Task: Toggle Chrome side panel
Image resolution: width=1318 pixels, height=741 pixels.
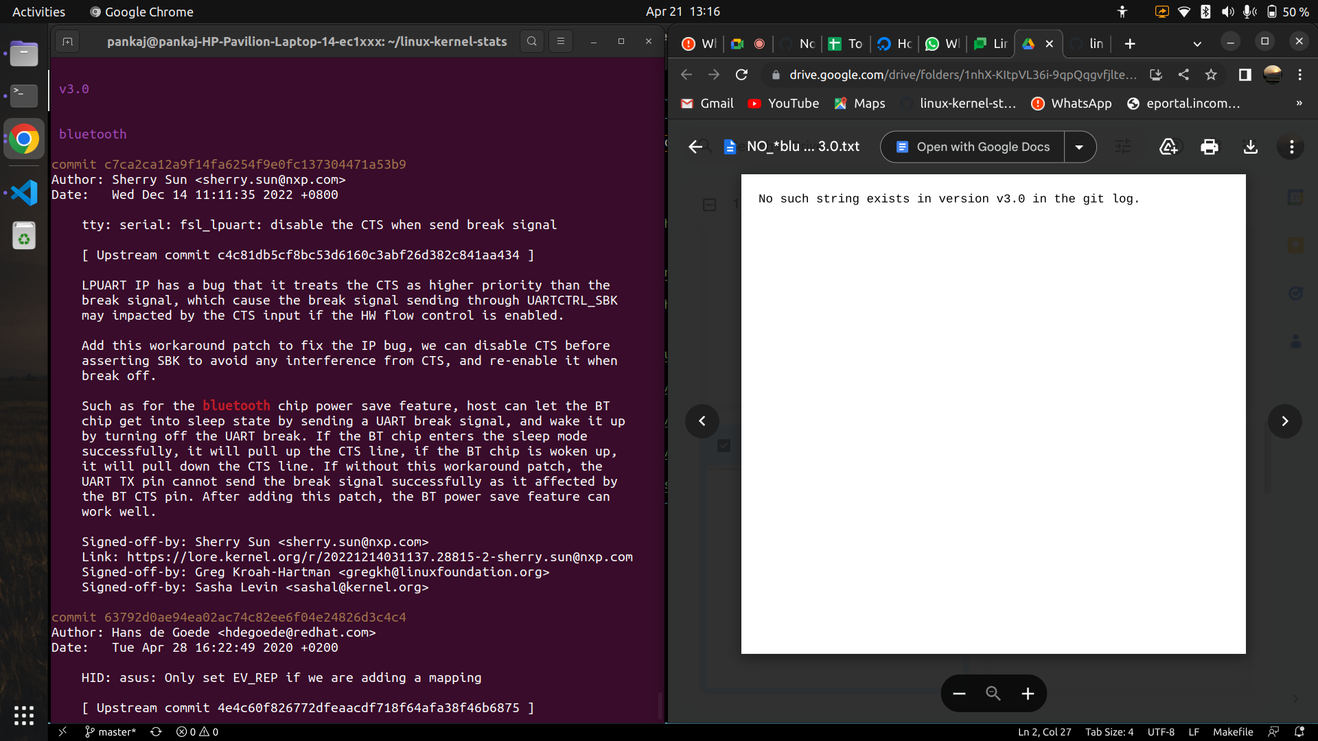Action: (x=1245, y=75)
